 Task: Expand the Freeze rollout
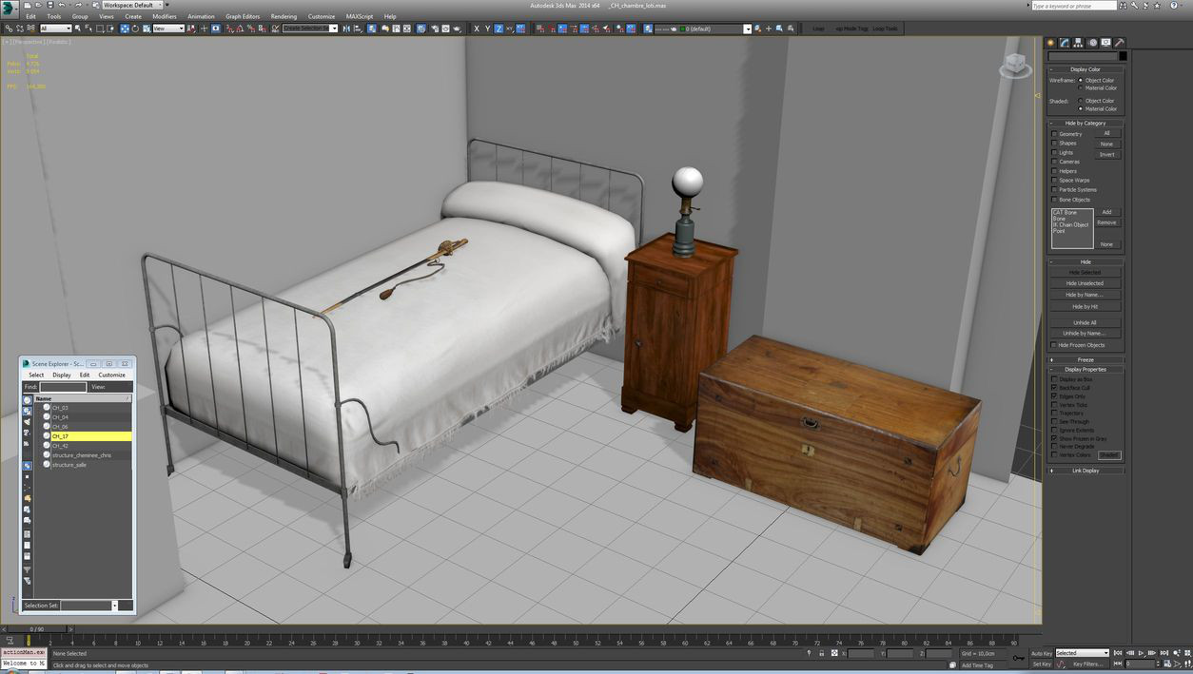1085,360
